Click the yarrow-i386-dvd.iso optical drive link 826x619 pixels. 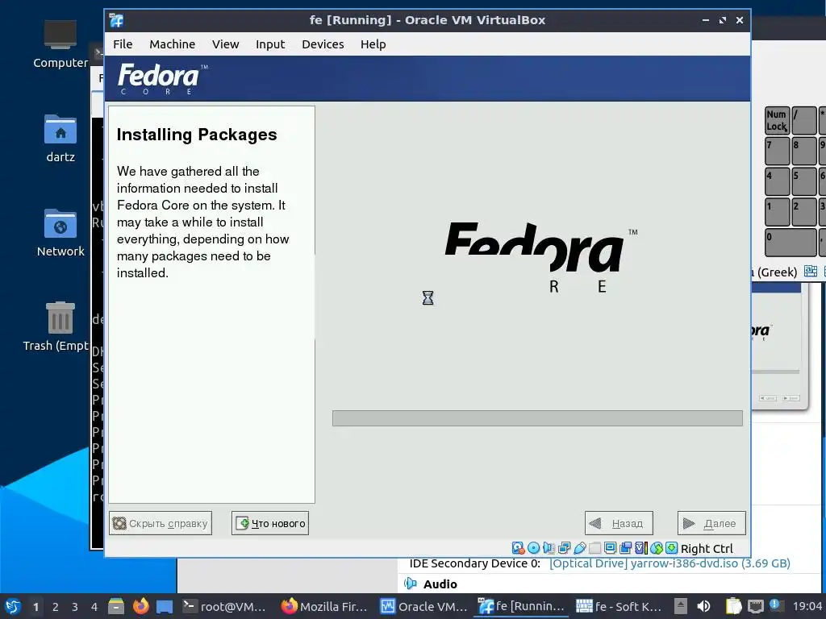tap(670, 563)
